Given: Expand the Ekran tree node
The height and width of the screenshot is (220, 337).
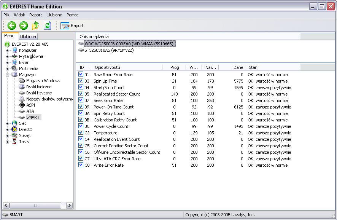Looking at the screenshot, I should pyautogui.click(x=7, y=62).
